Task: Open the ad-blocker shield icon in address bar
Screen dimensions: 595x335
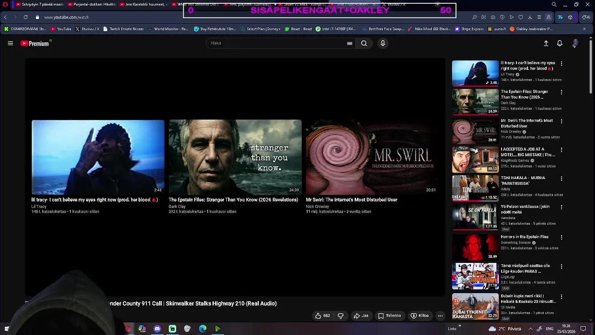Action: point(502,17)
